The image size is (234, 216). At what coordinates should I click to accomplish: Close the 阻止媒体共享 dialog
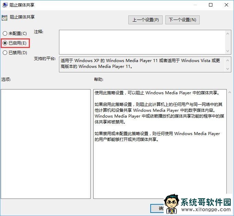226,5
